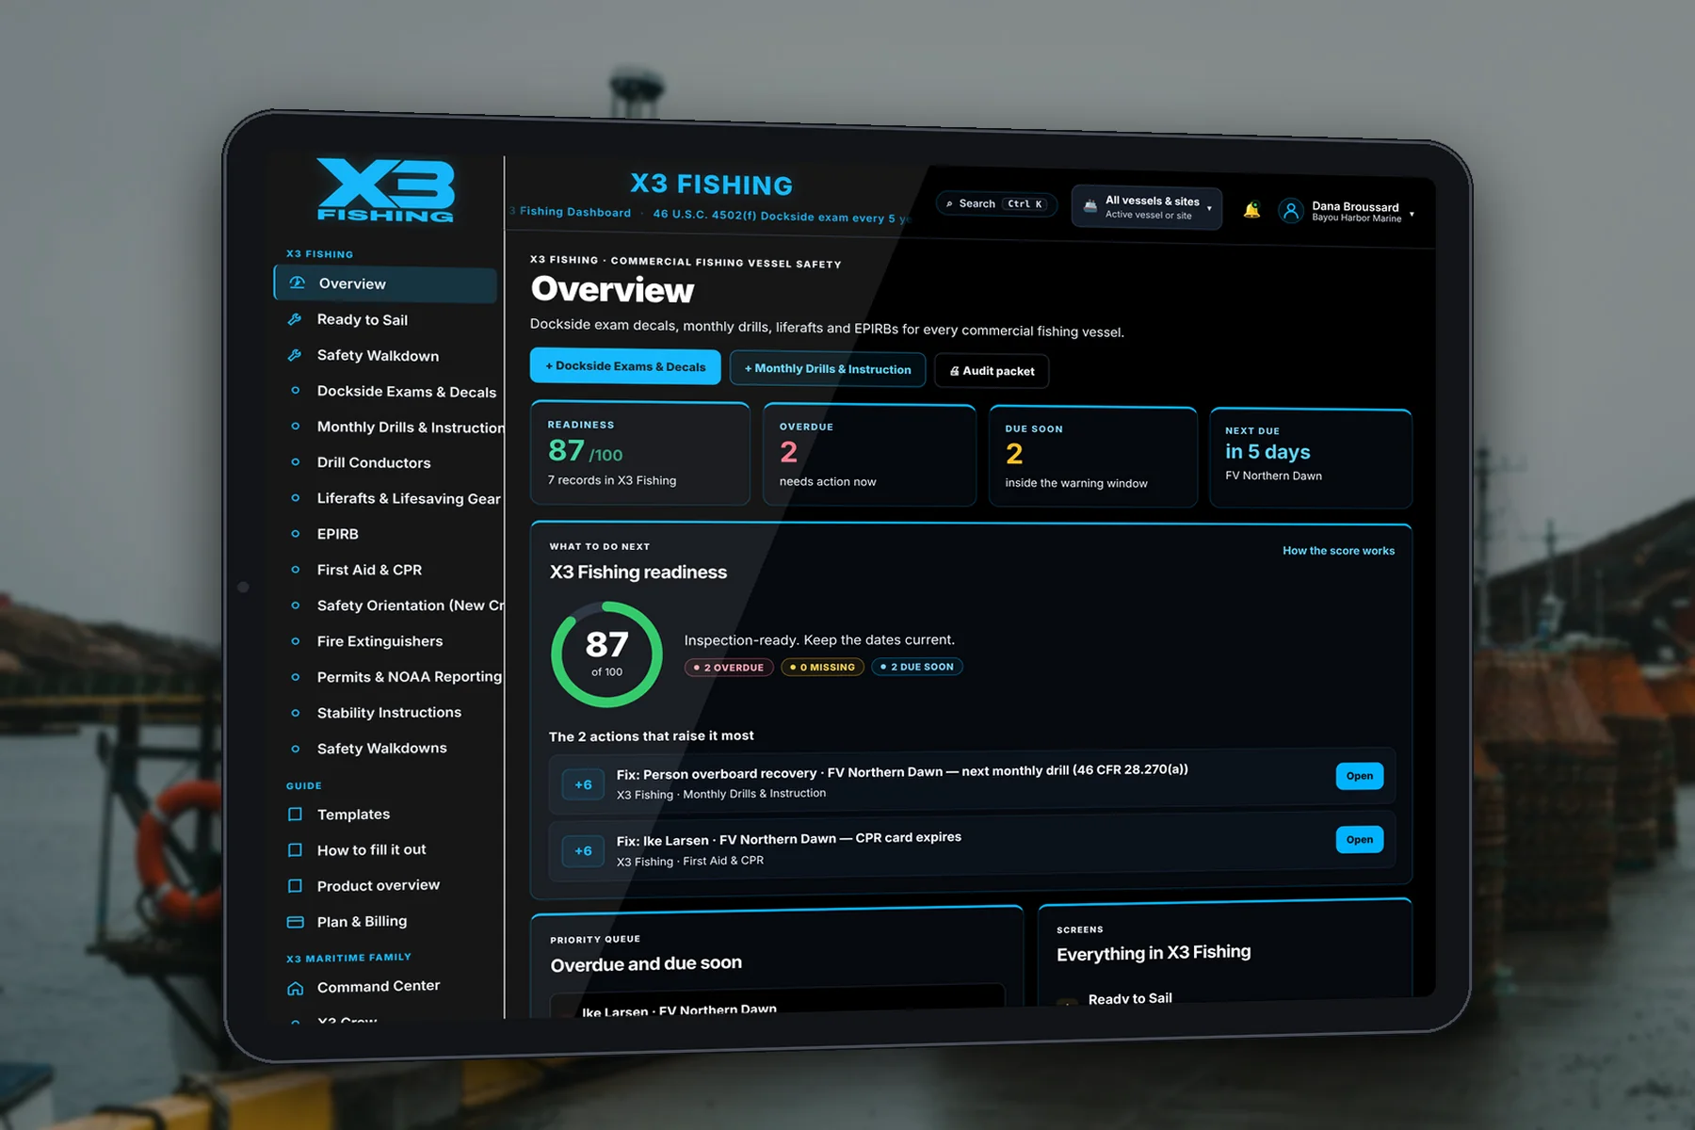Image resolution: width=1695 pixels, height=1130 pixels.
Task: Open Monthly Drills & Instruction section
Action: [x=411, y=427]
